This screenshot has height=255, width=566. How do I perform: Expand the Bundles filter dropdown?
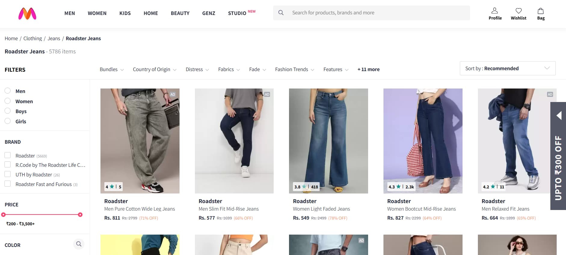click(x=112, y=69)
